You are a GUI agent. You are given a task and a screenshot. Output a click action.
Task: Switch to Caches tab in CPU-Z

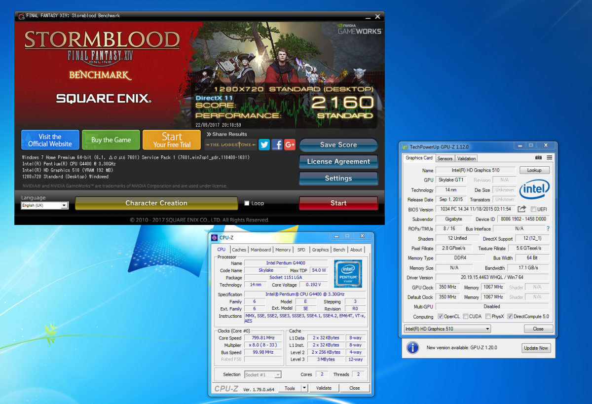[x=239, y=250]
